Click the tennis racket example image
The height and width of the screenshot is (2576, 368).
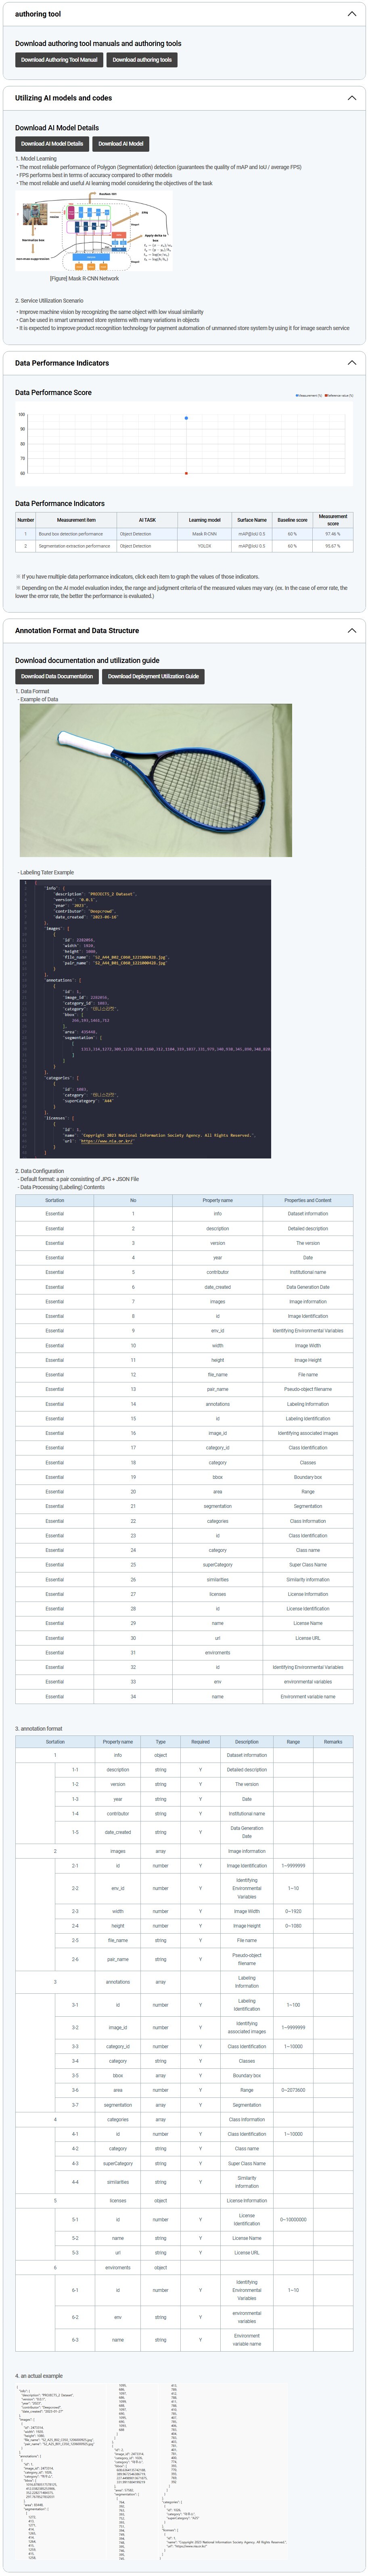[x=156, y=780]
